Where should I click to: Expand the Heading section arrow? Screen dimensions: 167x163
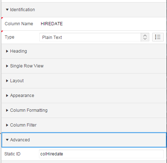tap(7, 51)
